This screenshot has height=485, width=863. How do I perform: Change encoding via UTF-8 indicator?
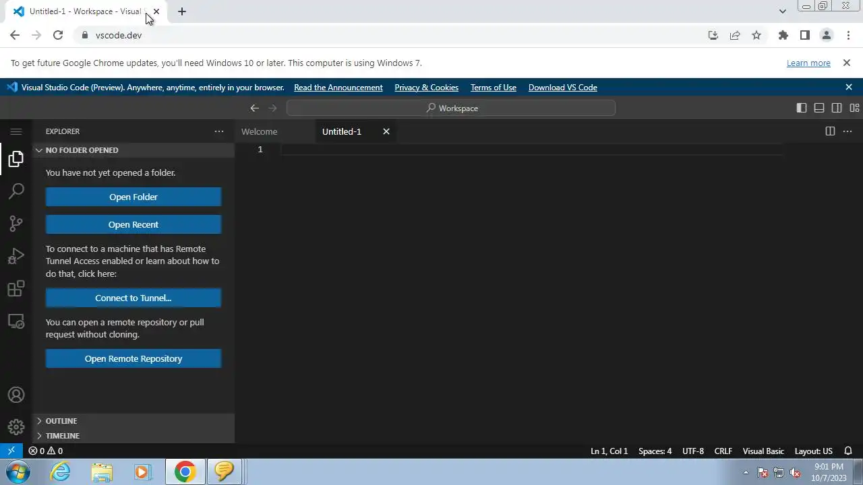693,451
